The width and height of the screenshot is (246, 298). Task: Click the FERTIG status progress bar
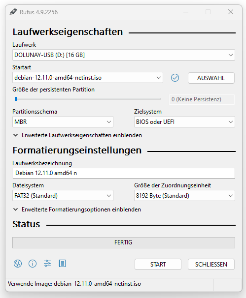[123, 242]
